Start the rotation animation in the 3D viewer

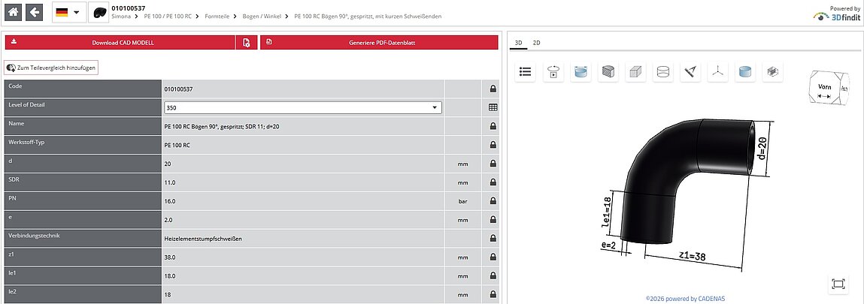(553, 72)
